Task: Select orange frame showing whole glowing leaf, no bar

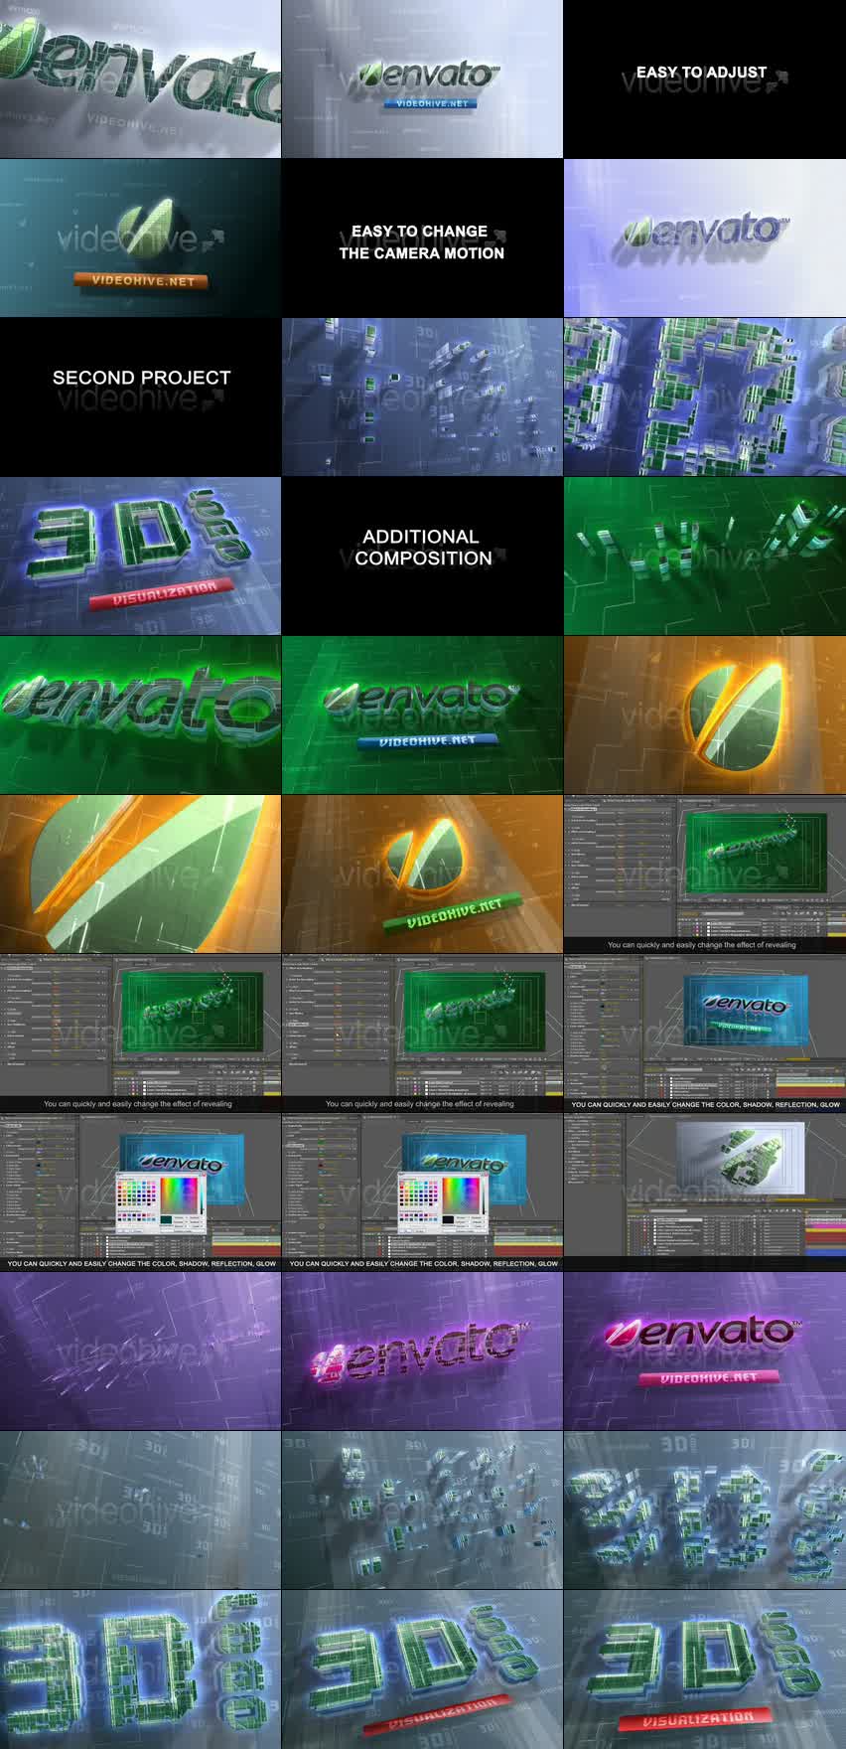Action: click(x=705, y=715)
